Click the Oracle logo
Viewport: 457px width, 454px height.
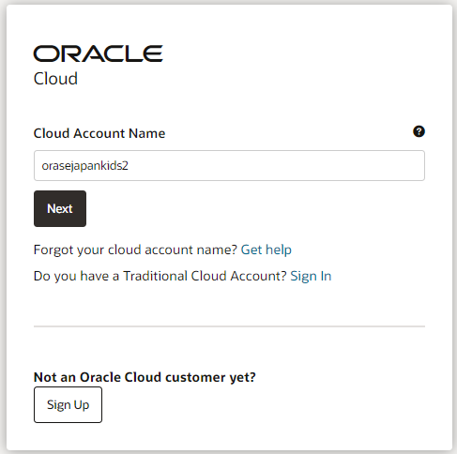tap(99, 53)
